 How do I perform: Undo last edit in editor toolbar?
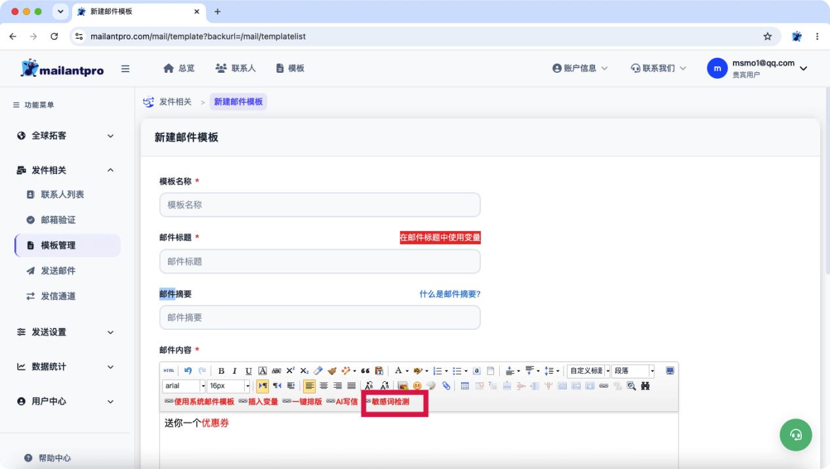[x=188, y=371]
